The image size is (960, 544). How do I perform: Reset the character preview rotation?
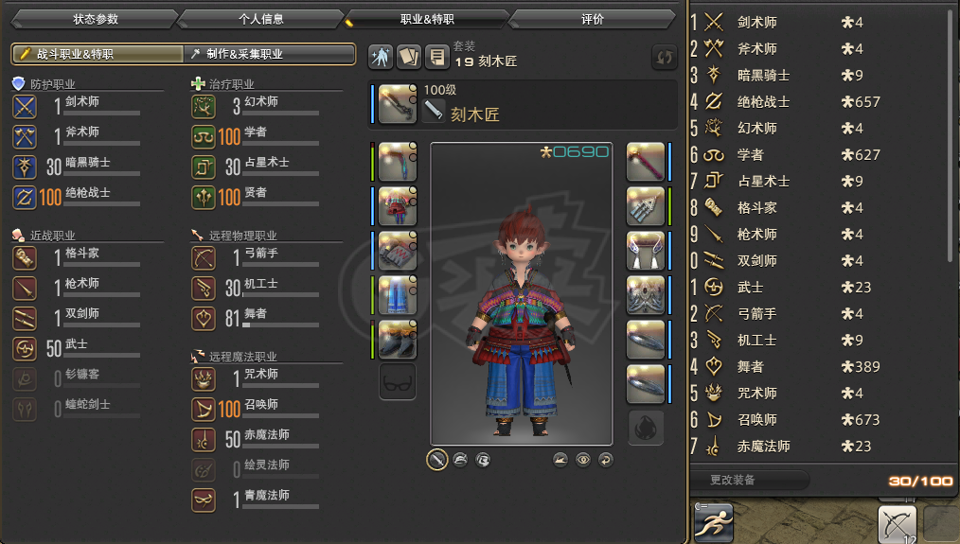(606, 460)
